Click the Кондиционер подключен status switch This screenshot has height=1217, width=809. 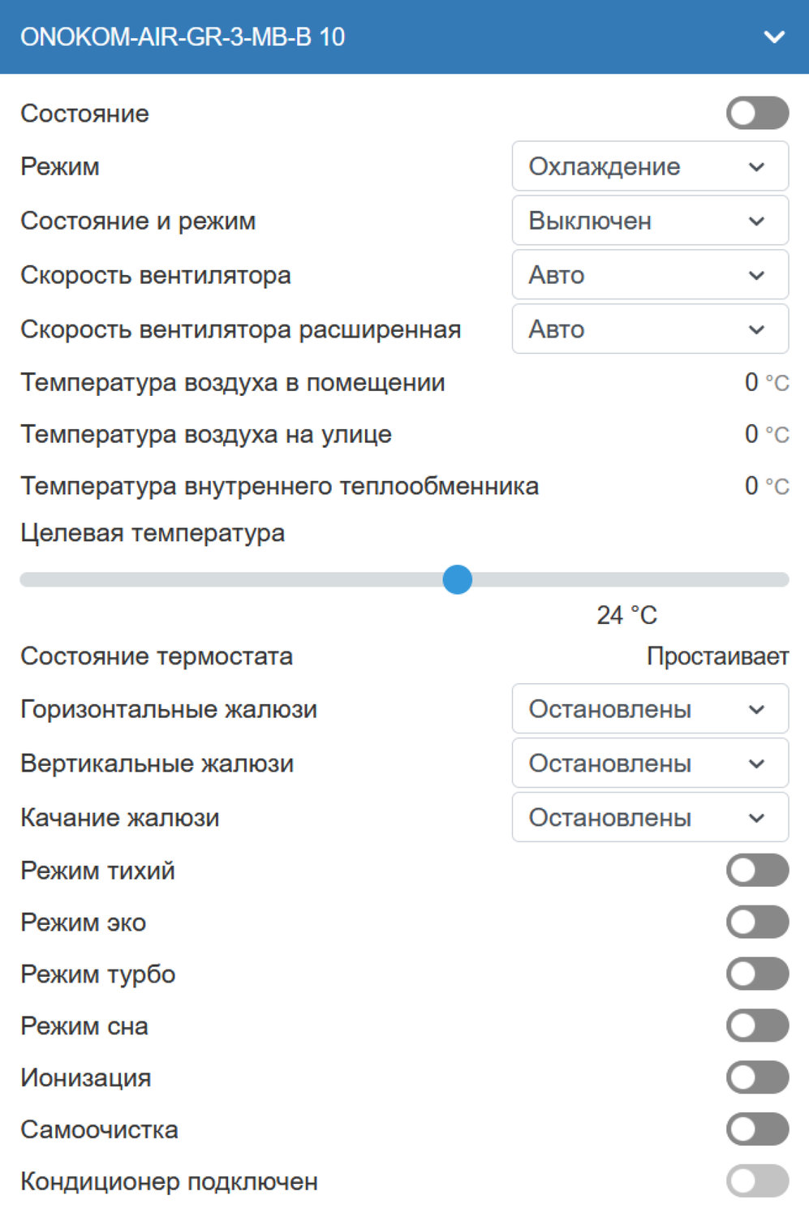(x=757, y=1181)
